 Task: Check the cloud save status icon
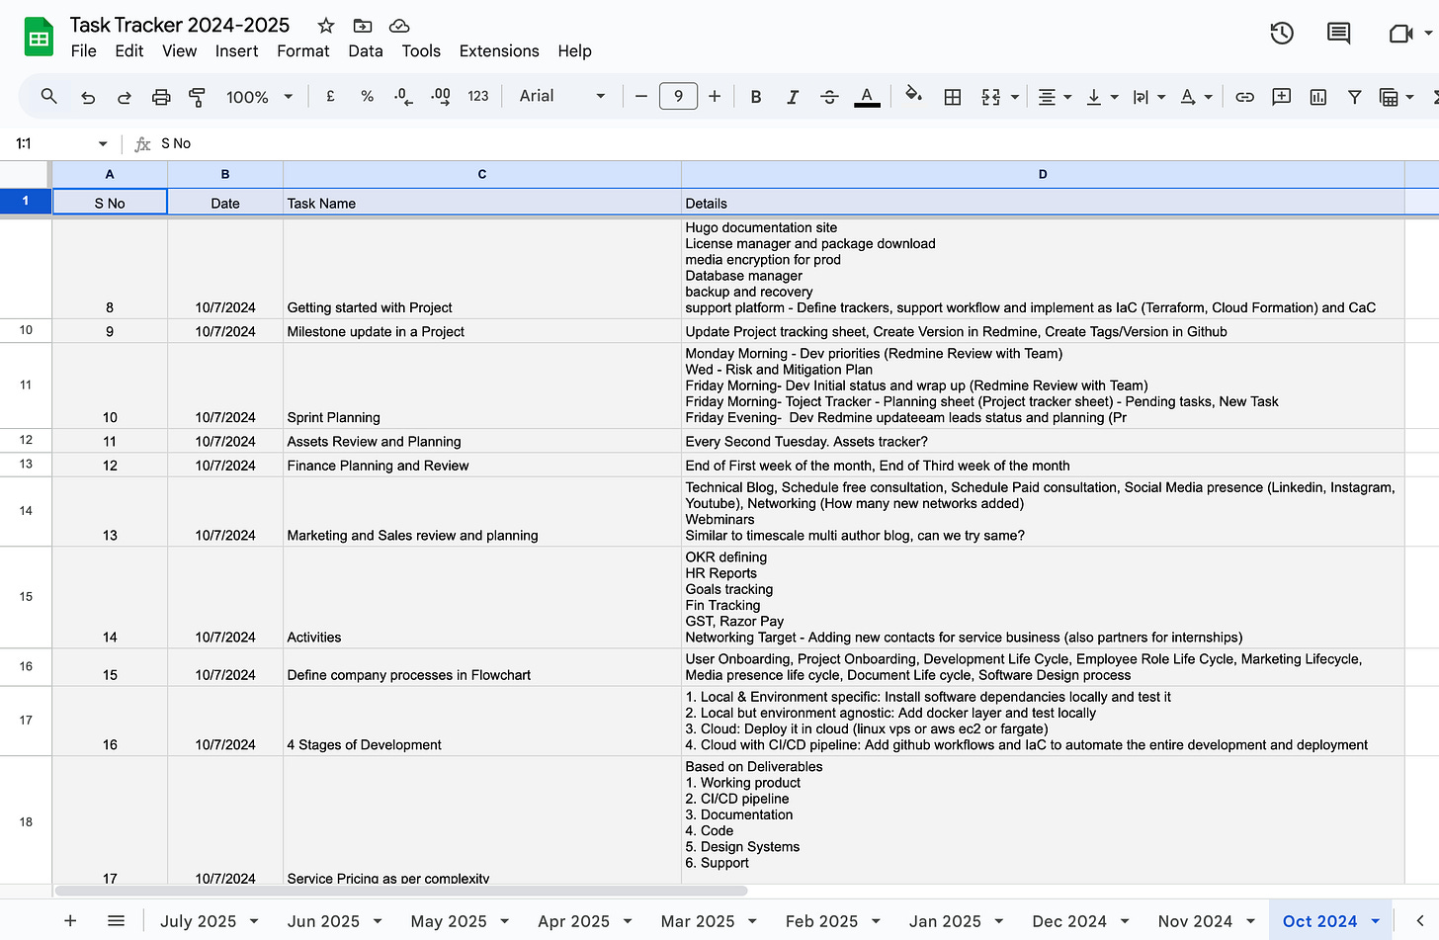click(x=399, y=26)
